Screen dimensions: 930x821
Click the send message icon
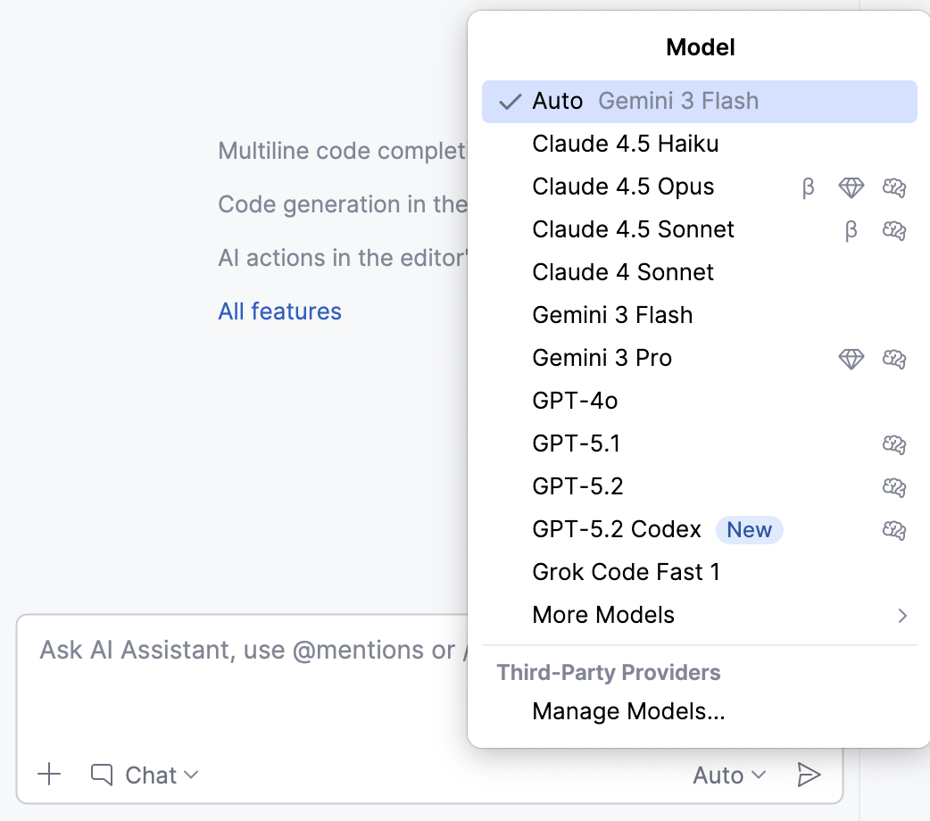[810, 775]
